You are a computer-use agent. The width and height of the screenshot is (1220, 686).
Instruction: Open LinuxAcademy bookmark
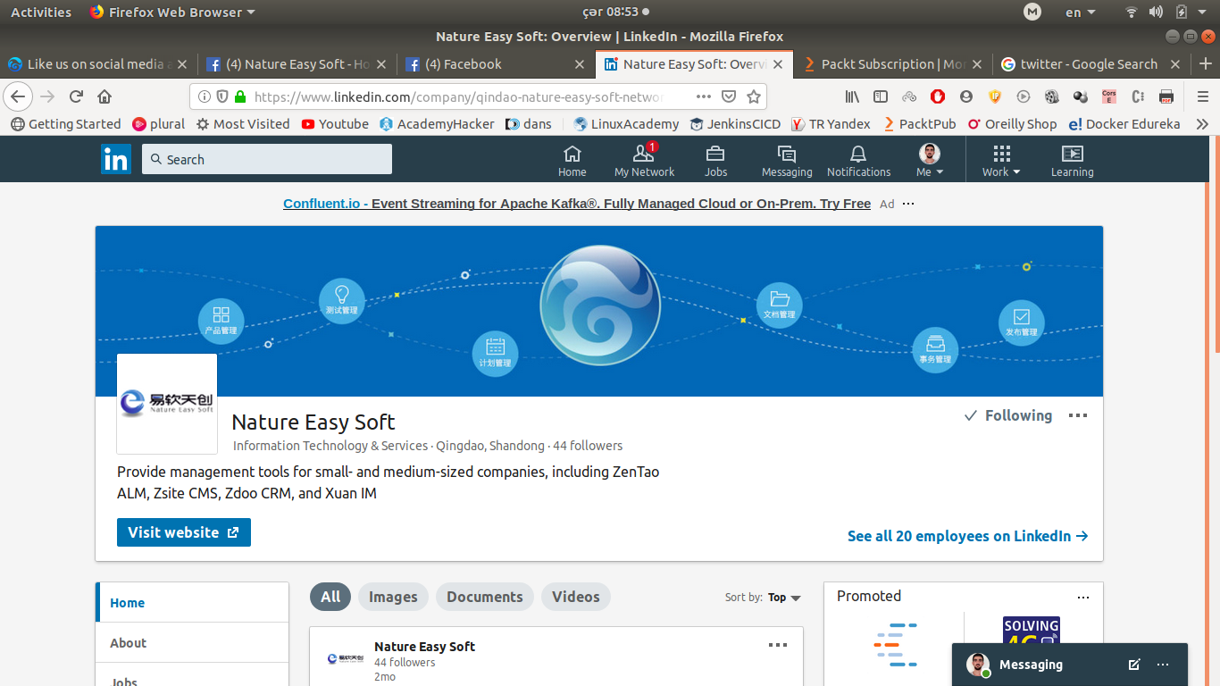[626, 124]
